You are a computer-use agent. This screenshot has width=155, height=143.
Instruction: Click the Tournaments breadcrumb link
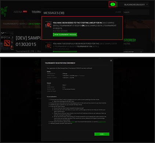point(10,24)
